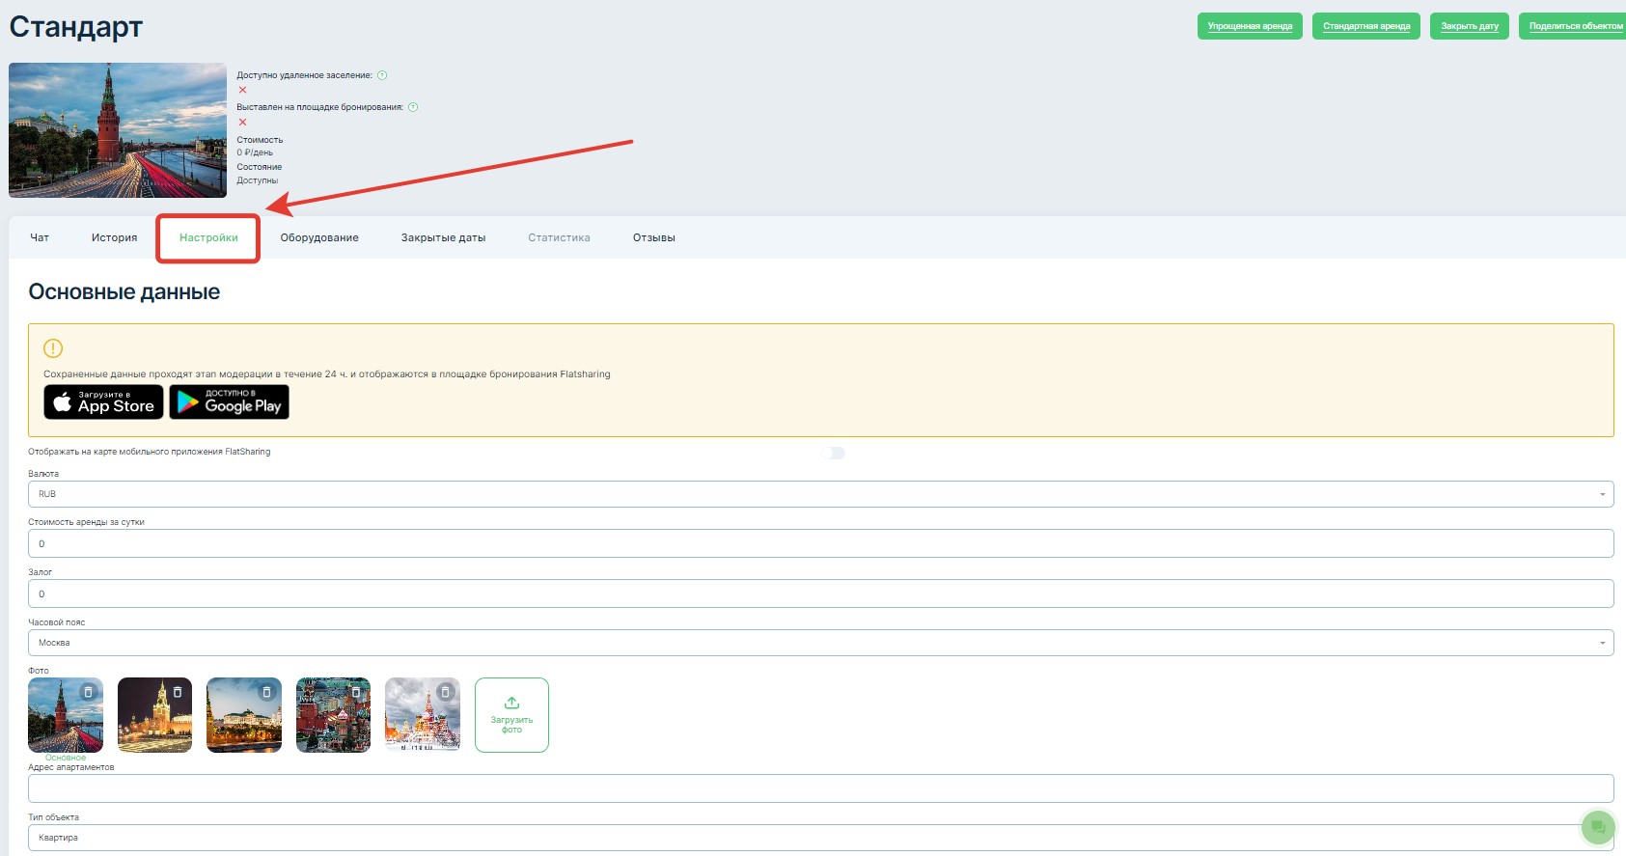Click the Упрощенная аренда button
The image size is (1626, 856).
click(x=1250, y=26)
